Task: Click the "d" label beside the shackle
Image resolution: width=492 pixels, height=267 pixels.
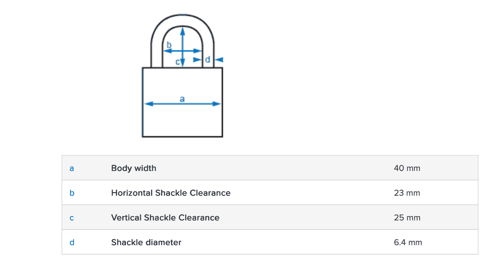Action: [208, 59]
